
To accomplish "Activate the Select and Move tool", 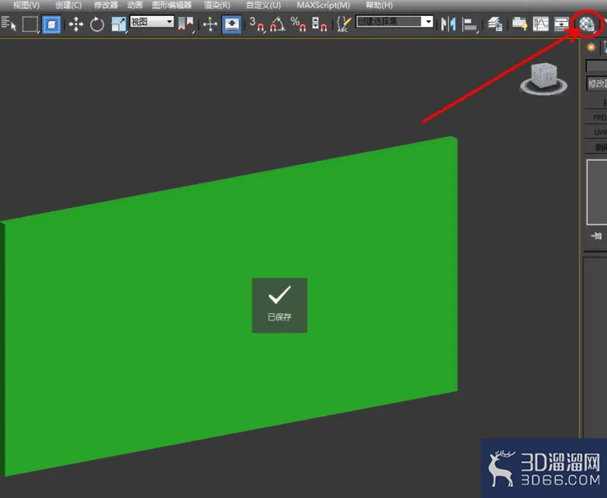I will pos(76,24).
